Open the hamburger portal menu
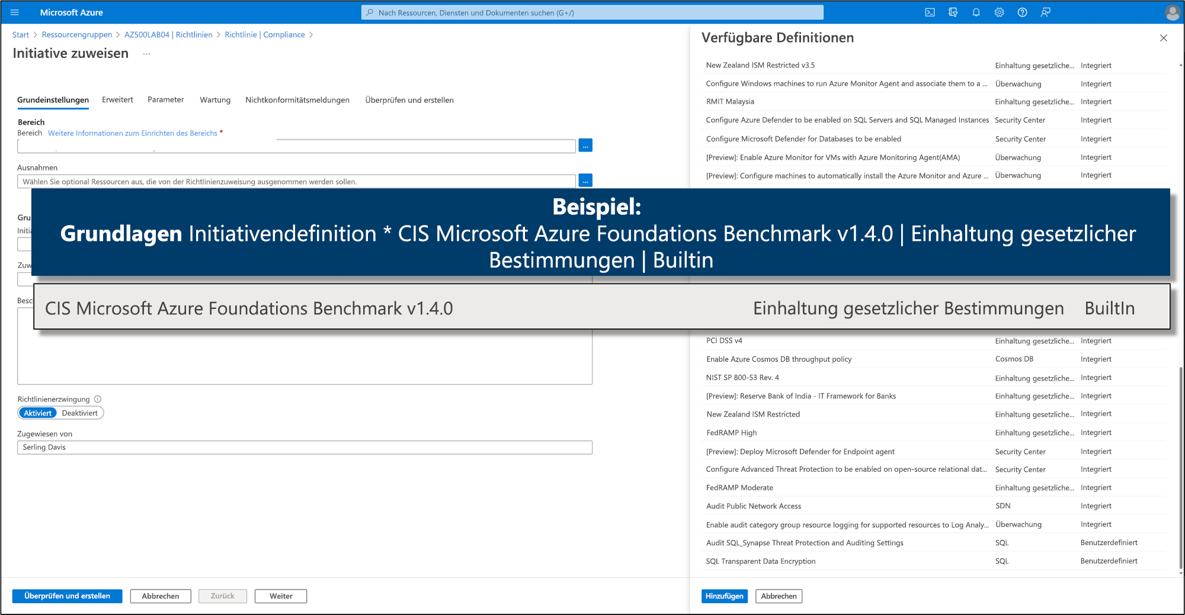Viewport: 1185px width, 615px height. click(x=15, y=12)
